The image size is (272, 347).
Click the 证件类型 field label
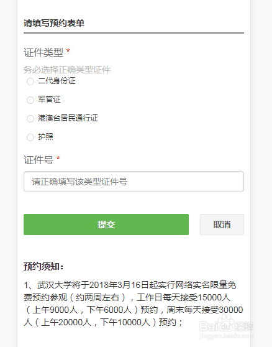[43, 53]
